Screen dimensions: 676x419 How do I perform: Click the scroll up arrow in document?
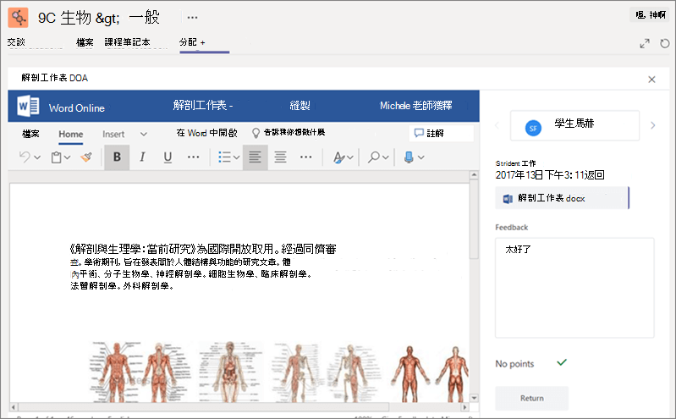tap(474, 174)
